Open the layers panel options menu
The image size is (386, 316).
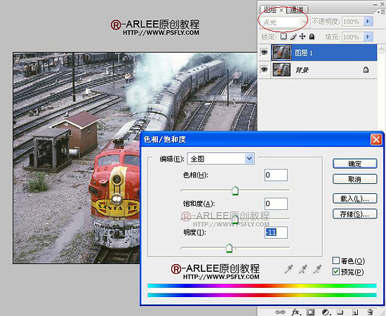(381, 12)
